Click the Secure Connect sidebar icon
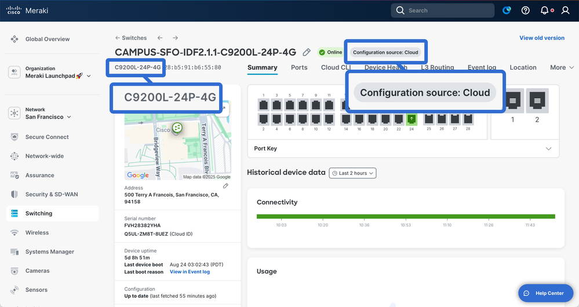This screenshot has width=579, height=307. tap(14, 137)
